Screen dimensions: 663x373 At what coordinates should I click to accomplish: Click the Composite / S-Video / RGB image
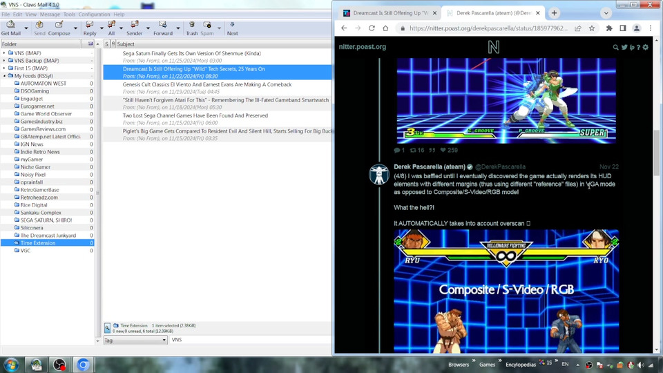pos(506,291)
